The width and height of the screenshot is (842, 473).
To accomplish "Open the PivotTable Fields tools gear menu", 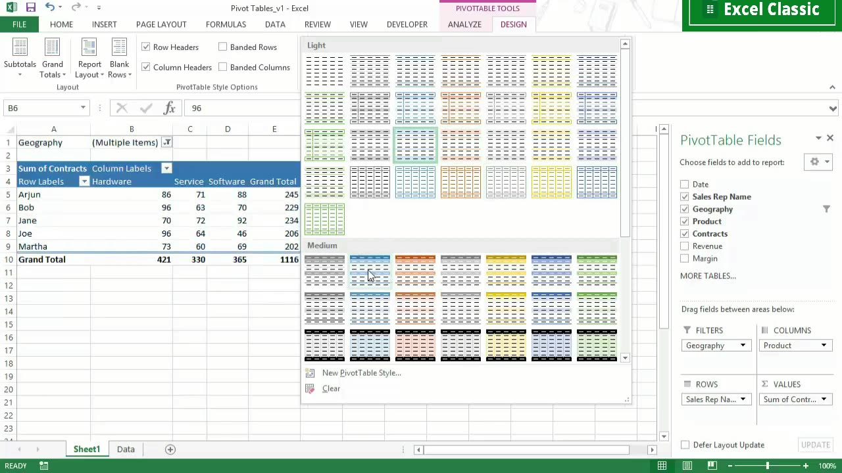I will [x=818, y=162].
